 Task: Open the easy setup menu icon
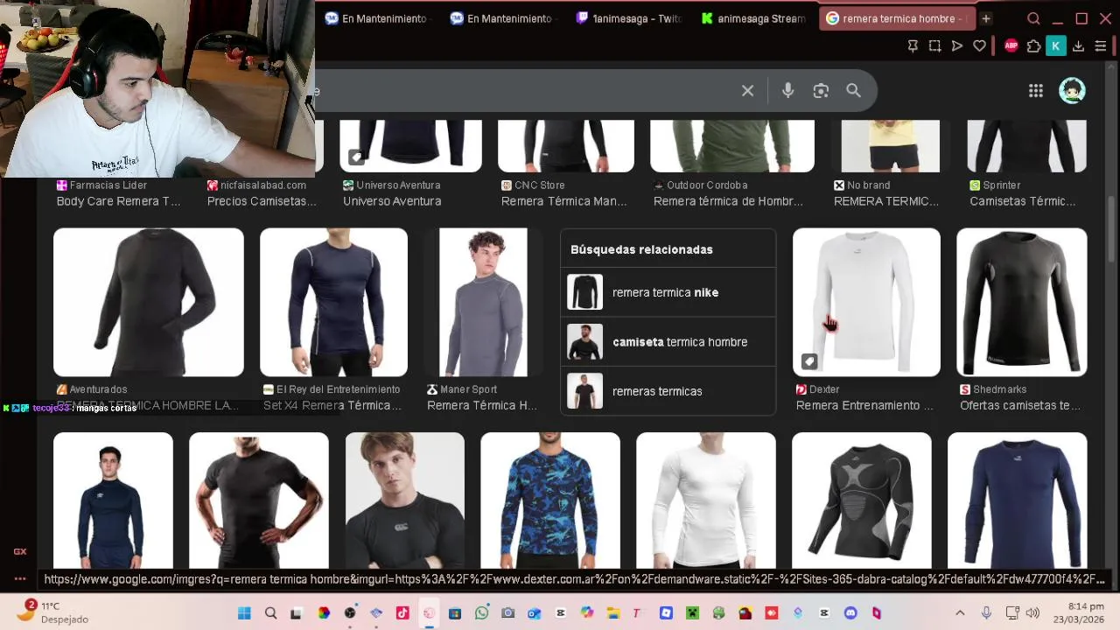1100,45
